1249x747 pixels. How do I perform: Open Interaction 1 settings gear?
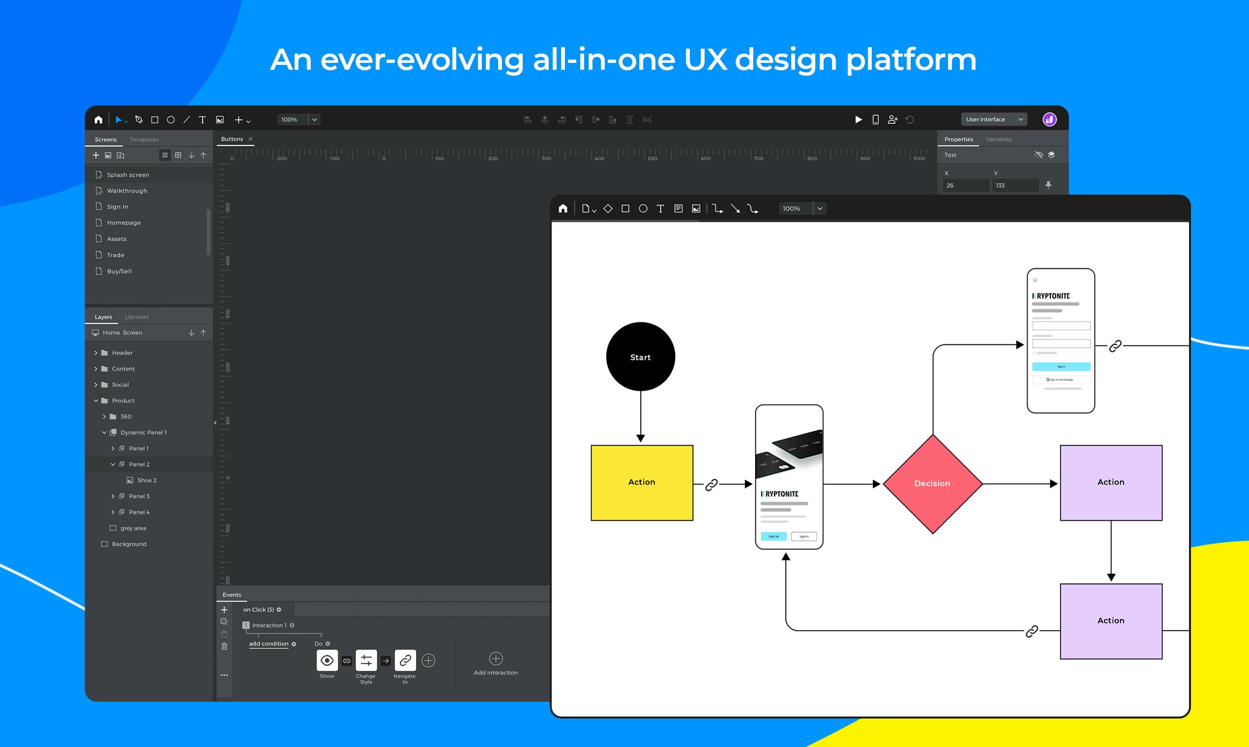click(x=292, y=625)
